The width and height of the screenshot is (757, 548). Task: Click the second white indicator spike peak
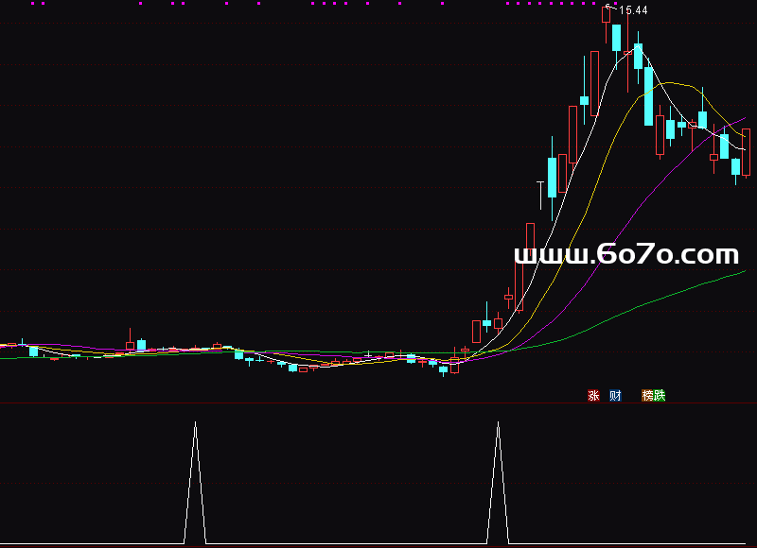[498, 423]
